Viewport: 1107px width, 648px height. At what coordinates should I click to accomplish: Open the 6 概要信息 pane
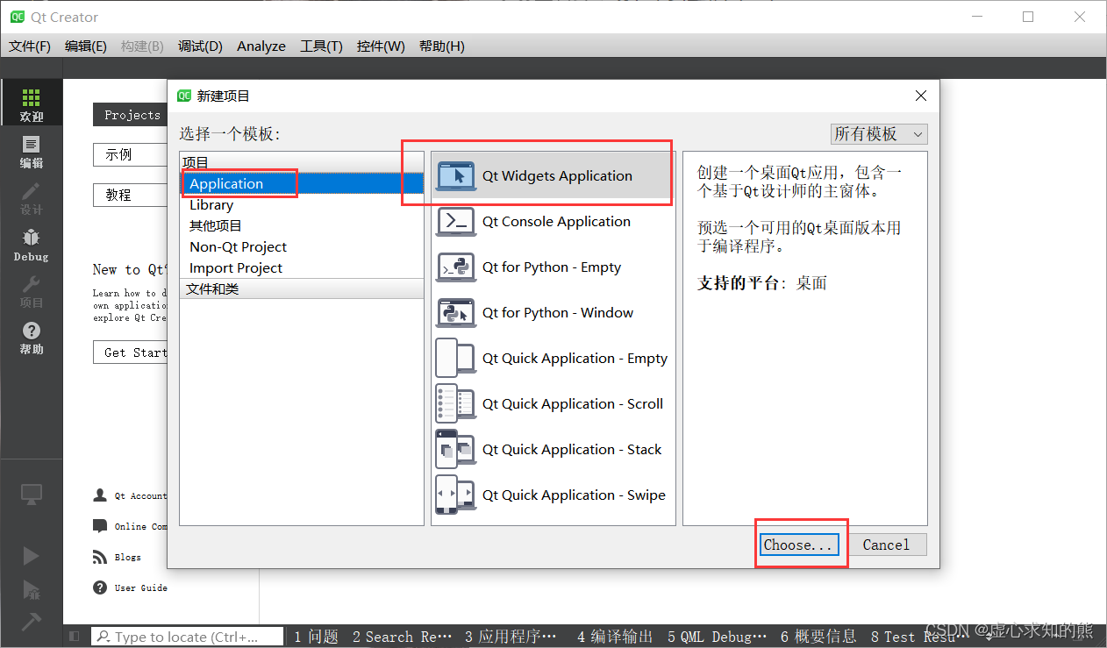pos(818,637)
